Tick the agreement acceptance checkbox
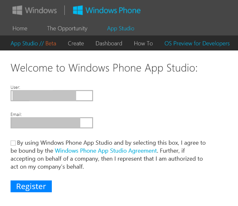The height and width of the screenshot is (206, 238). point(13,143)
